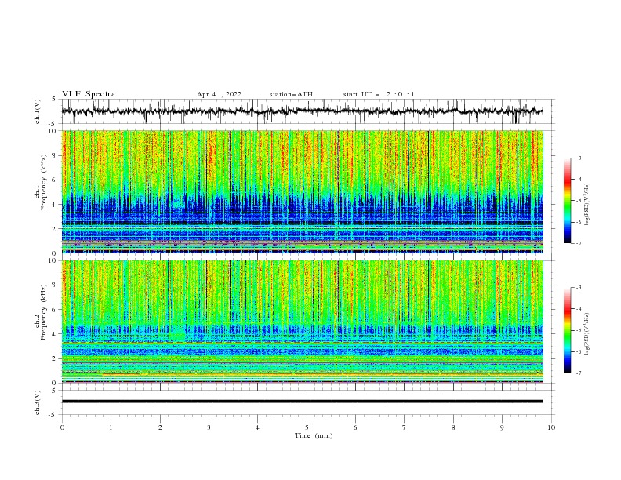This screenshot has height=480, width=621.
Task: Click the ch.2 spectrogram color bar
Action: coord(567,330)
